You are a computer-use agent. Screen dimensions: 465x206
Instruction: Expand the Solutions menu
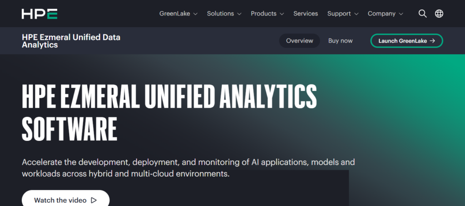(x=224, y=14)
